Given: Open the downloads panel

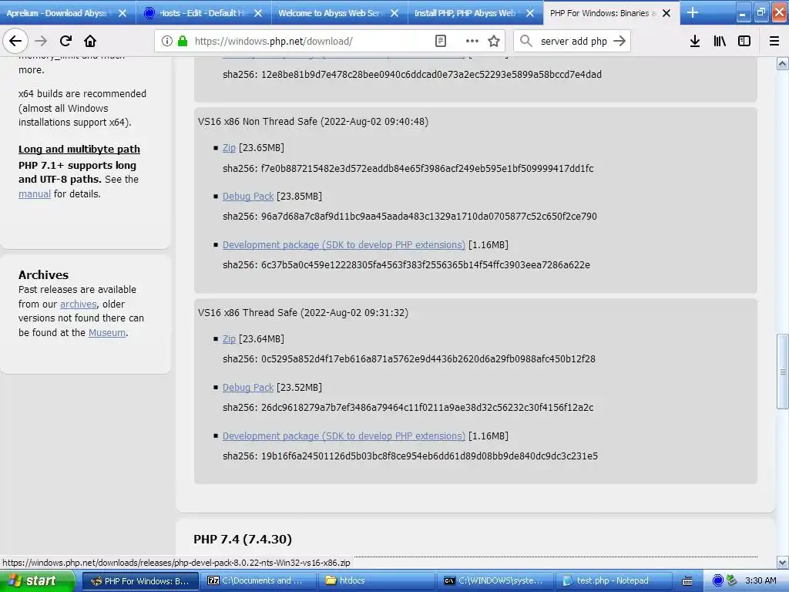Looking at the screenshot, I should tap(694, 42).
